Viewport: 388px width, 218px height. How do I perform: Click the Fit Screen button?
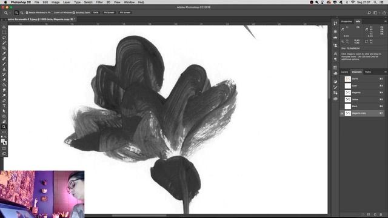click(109, 13)
